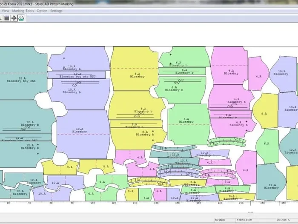Open the Marking-Tools menu
Screen dimensions: 298x224
24,11
